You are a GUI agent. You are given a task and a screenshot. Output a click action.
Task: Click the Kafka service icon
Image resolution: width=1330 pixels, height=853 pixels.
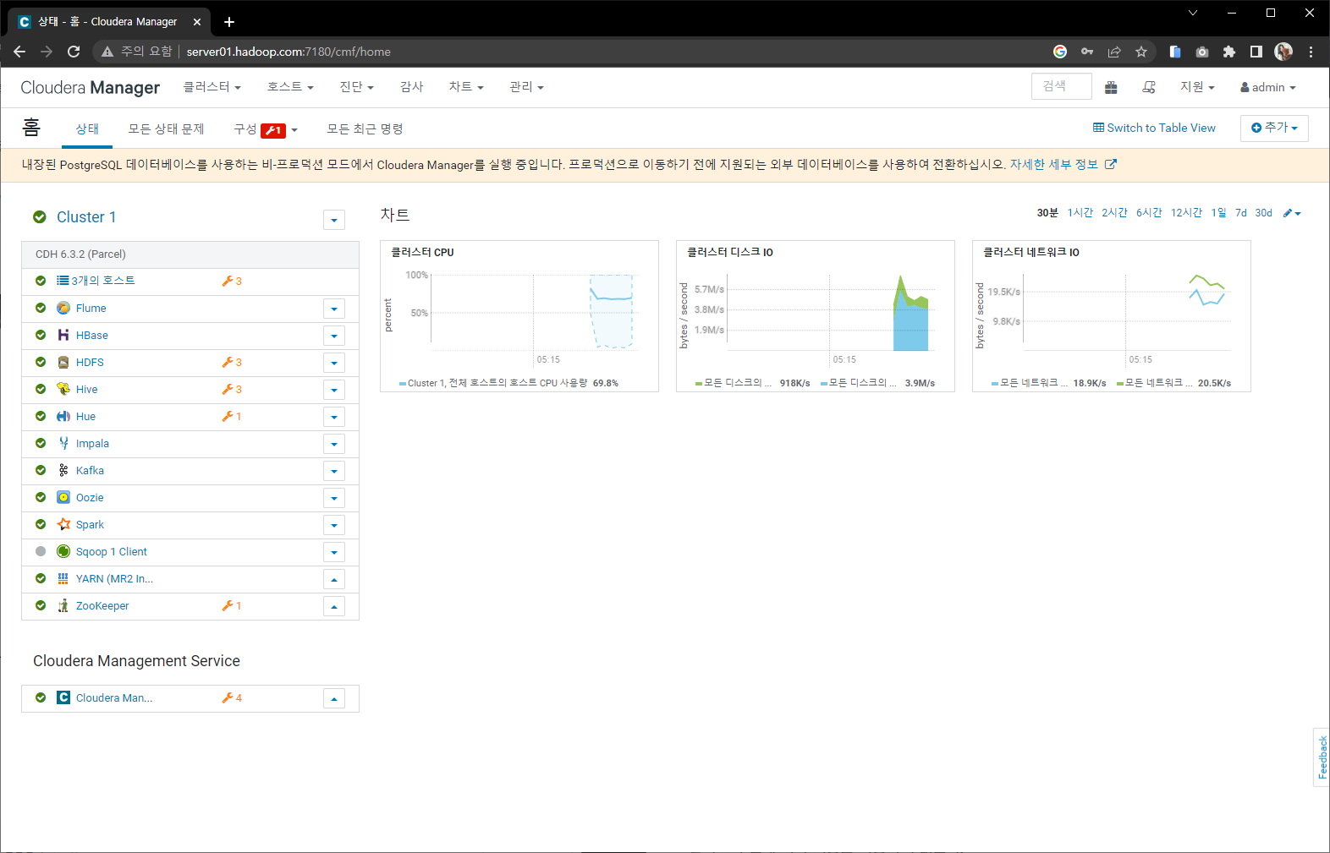[63, 470]
